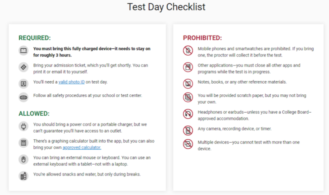Click the prohibited notes and books icon
The width and height of the screenshot is (329, 195).
[x=188, y=83]
